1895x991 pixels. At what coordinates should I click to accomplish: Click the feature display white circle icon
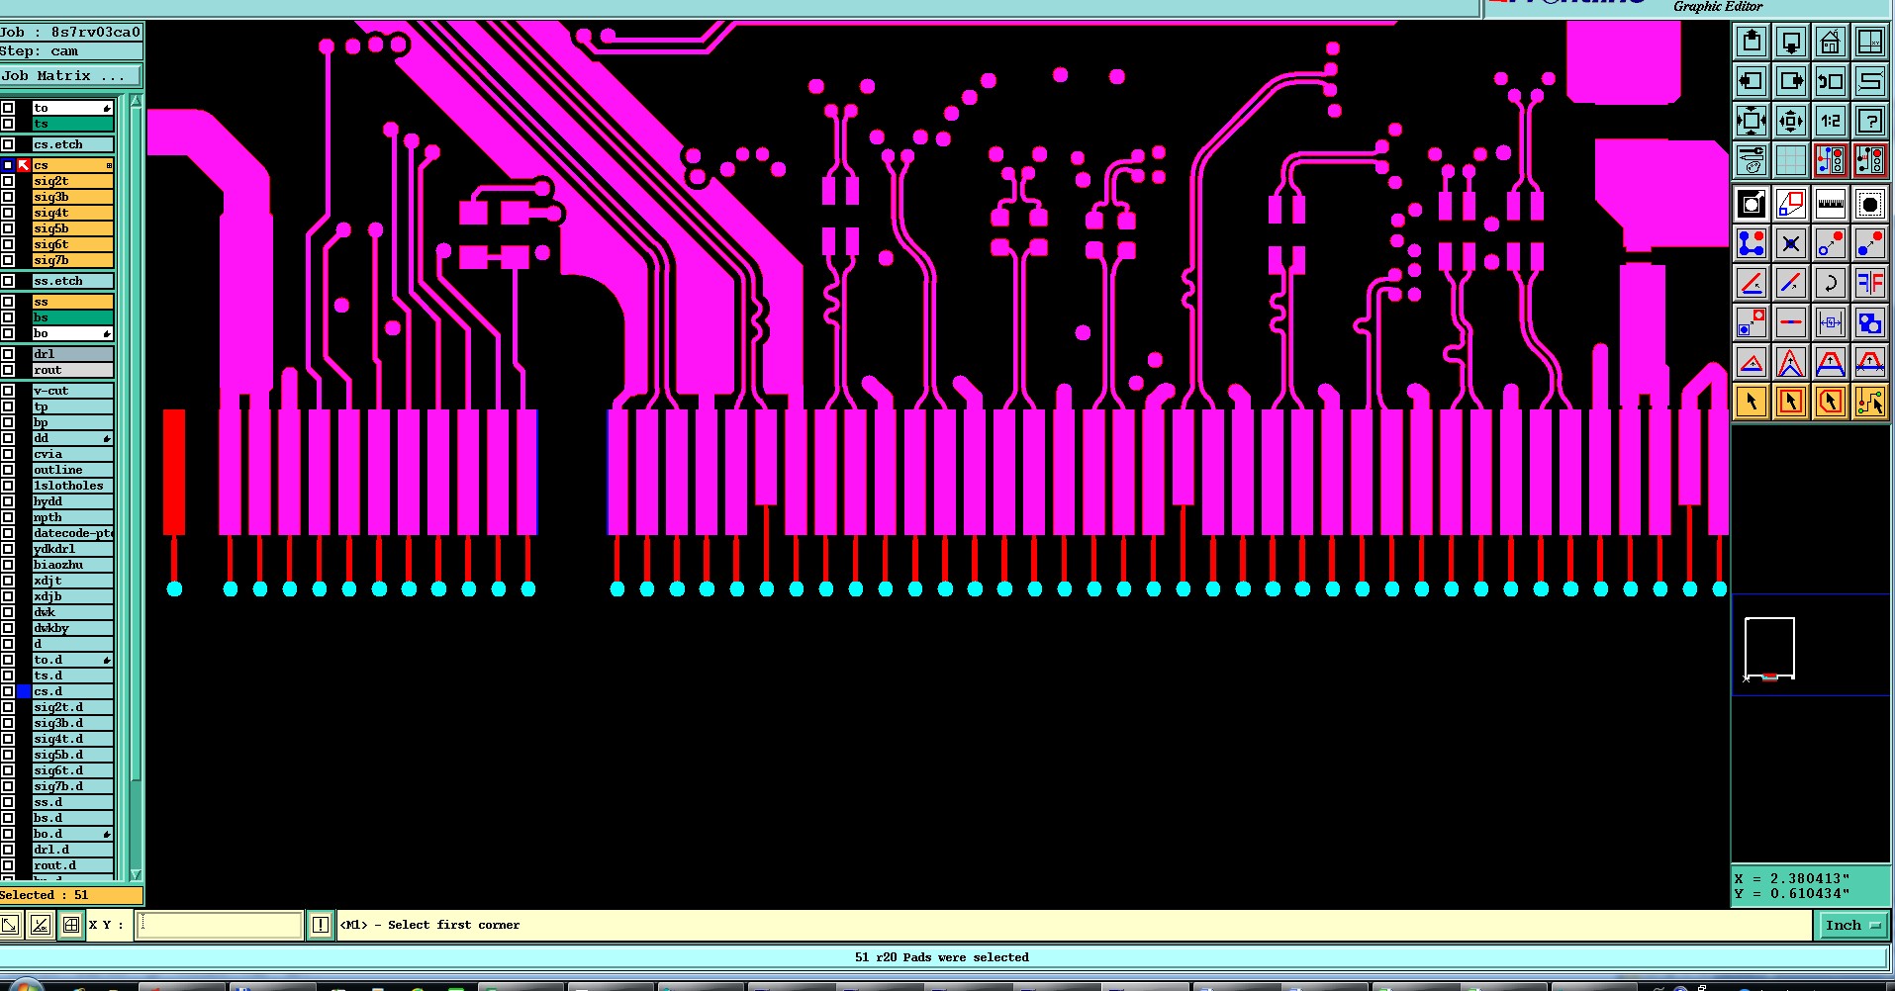[1752, 205]
